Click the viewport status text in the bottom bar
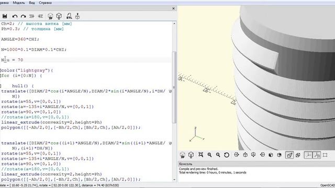The image size is (335, 188). point(59,185)
